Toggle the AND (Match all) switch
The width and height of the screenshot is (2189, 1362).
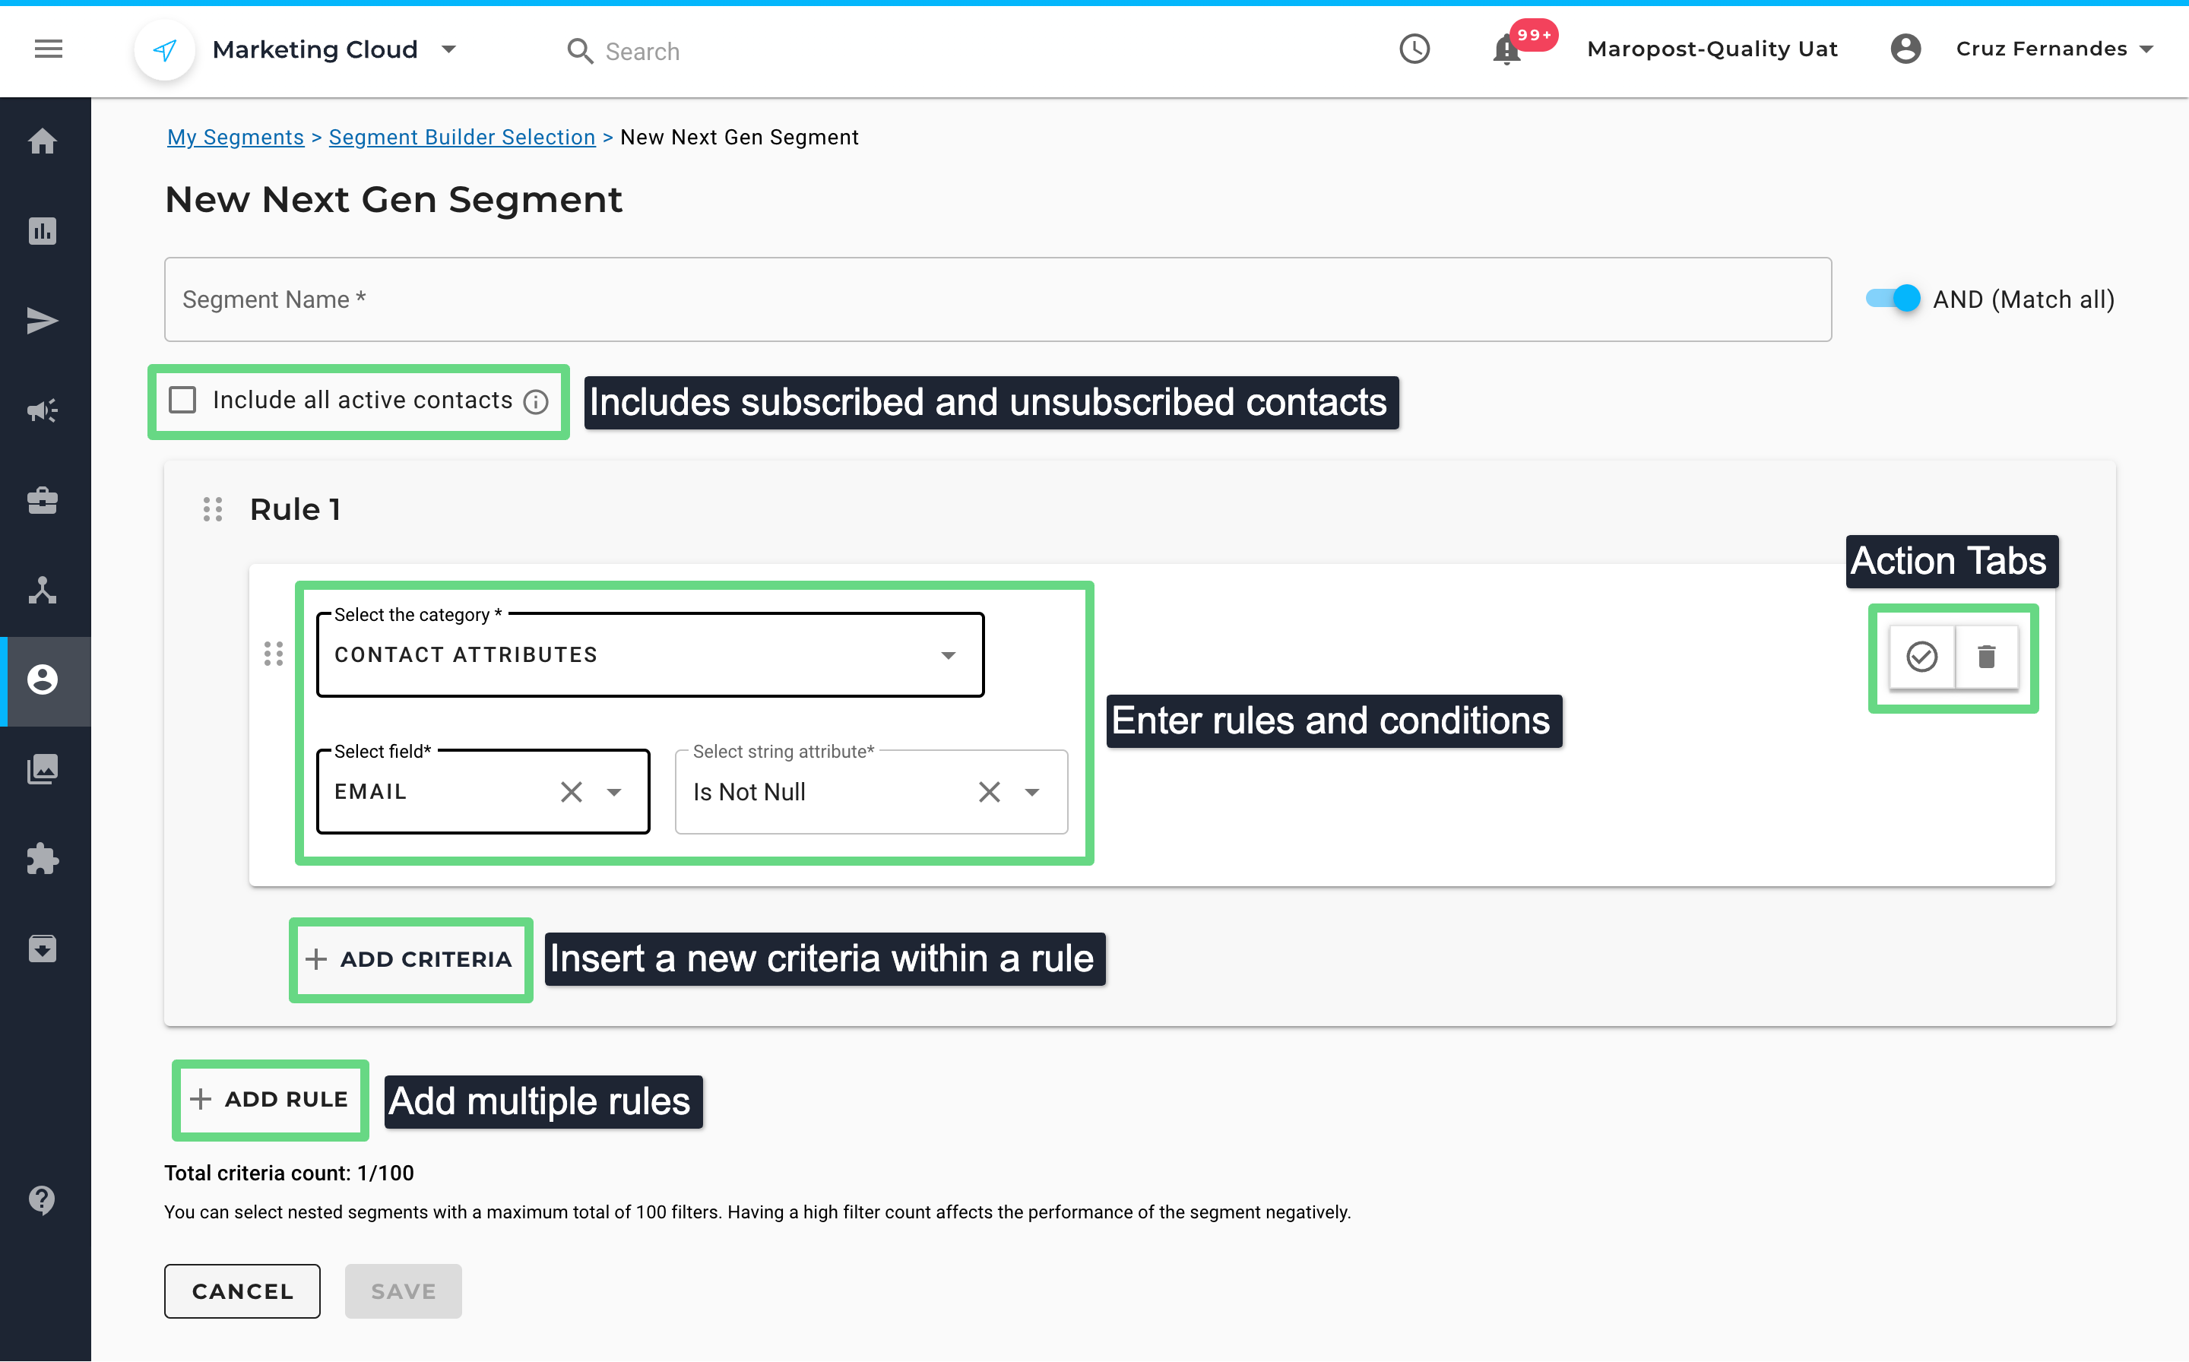click(1893, 298)
